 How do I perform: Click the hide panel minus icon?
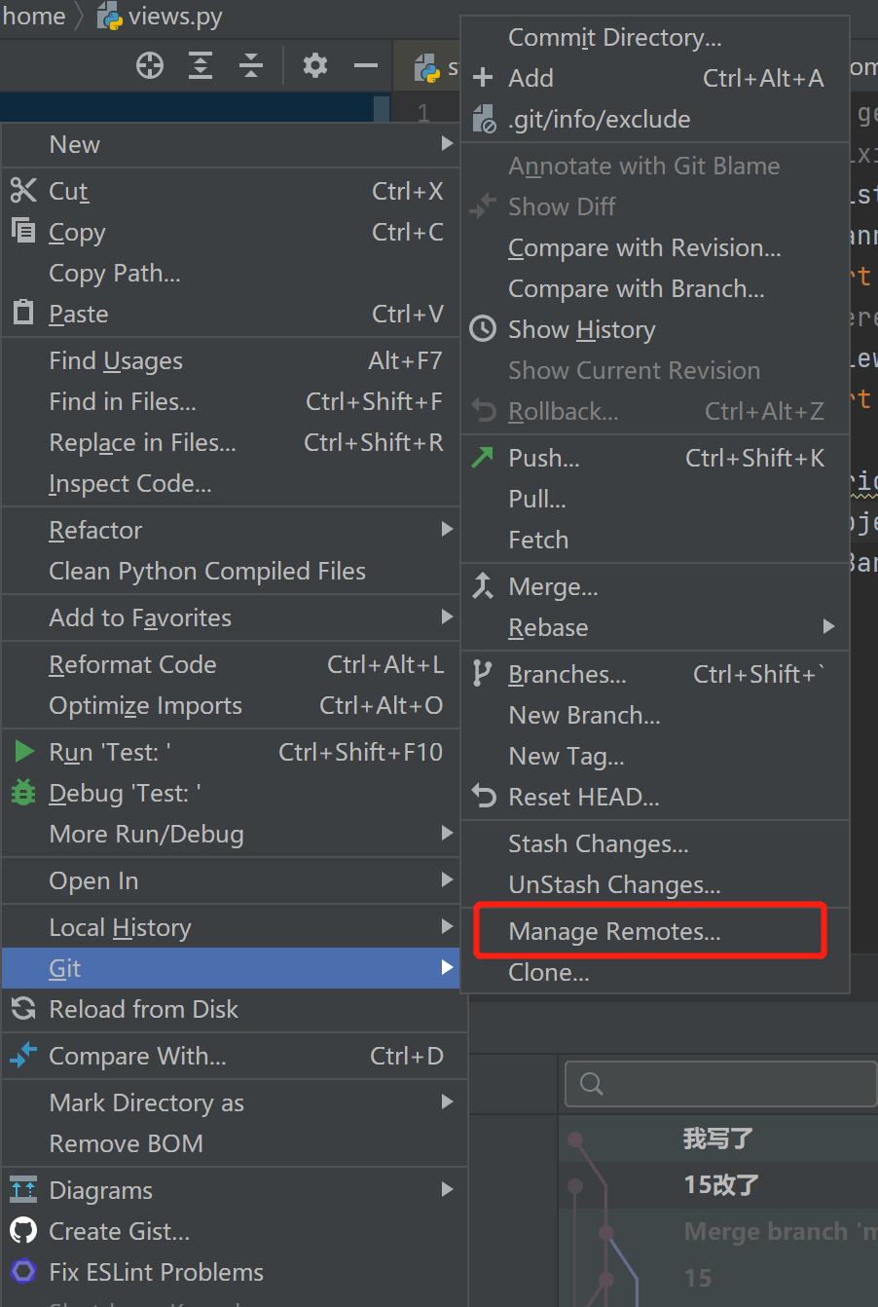point(366,66)
